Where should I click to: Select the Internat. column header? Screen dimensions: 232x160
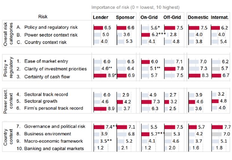tap(220, 17)
